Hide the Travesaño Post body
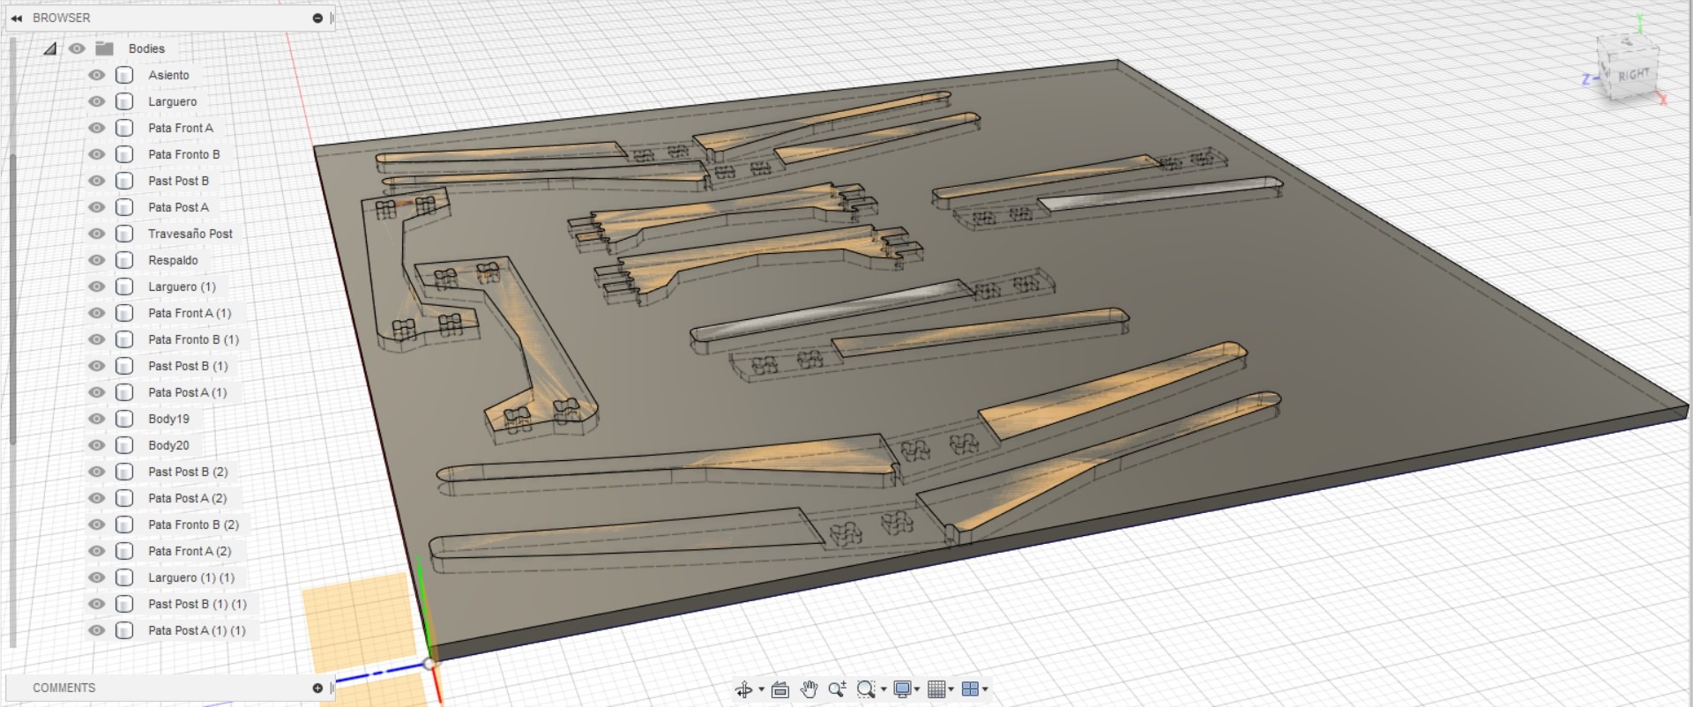 (97, 234)
